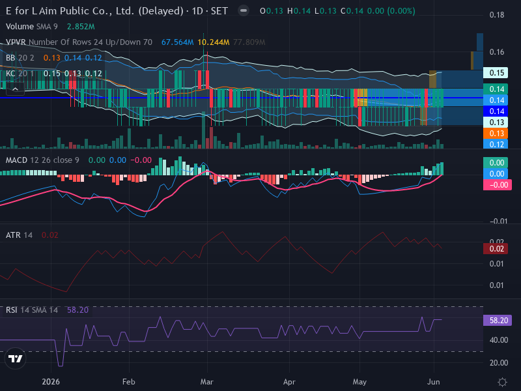Select the E for L Aim symbol title
This screenshot has width=521, height=391.
(117, 11)
